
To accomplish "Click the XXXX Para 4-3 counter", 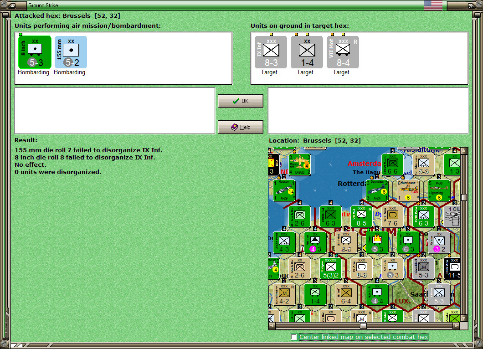I will tap(284, 242).
